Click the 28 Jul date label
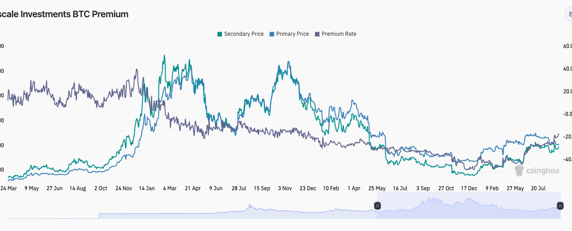This screenshot has width=572, height=231. (239, 188)
